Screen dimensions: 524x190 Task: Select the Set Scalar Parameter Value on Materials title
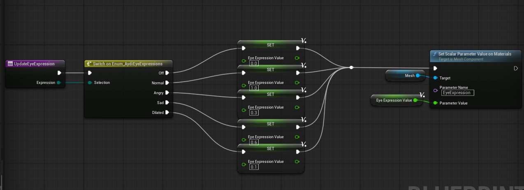(475, 54)
